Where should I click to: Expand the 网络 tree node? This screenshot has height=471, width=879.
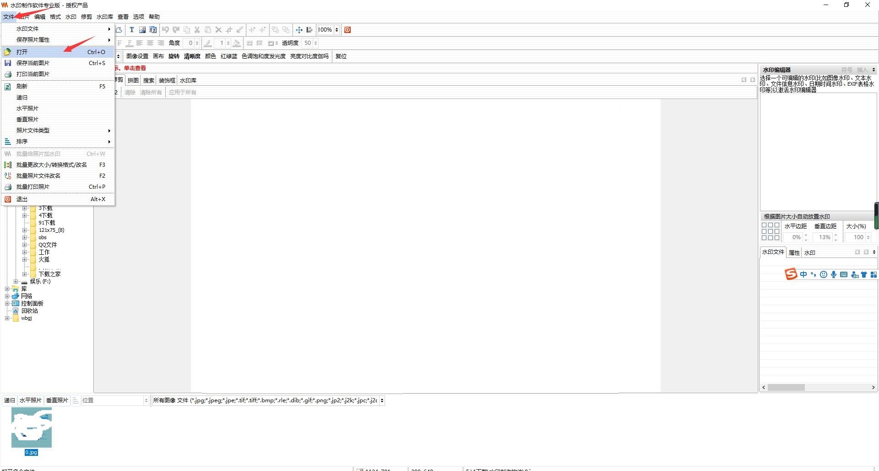click(x=7, y=296)
